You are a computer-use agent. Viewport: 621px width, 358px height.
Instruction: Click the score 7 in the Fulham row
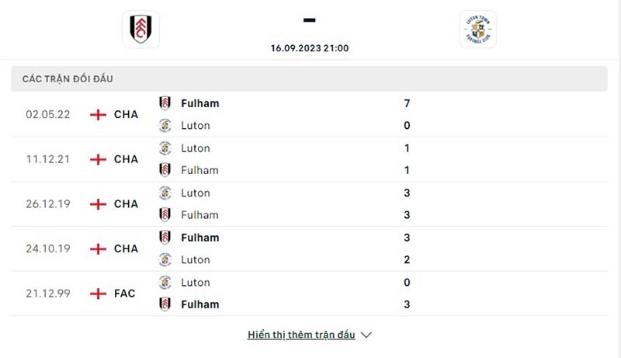[x=407, y=103]
